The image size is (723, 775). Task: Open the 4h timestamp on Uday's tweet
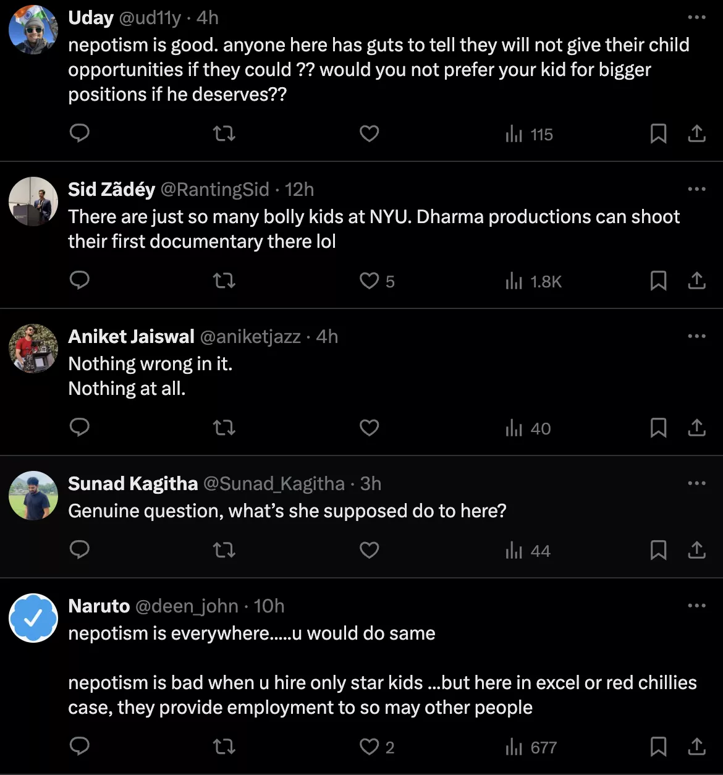[x=208, y=17]
